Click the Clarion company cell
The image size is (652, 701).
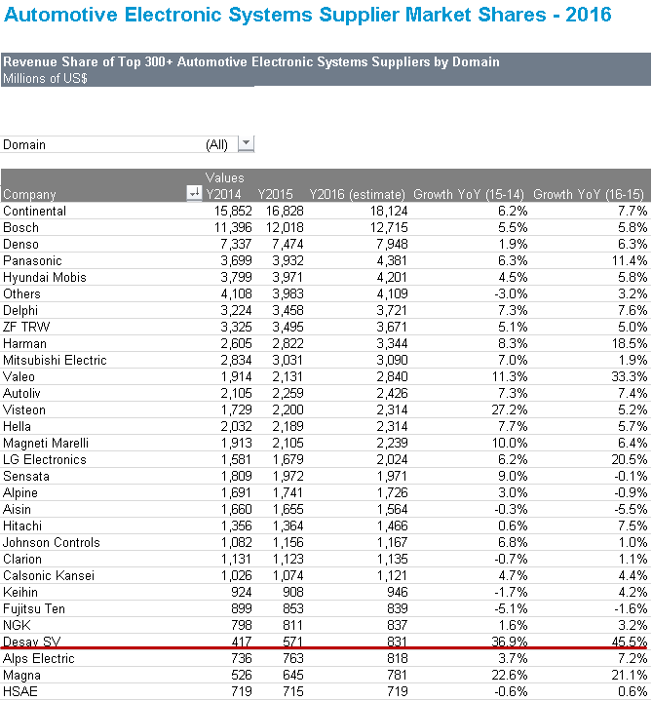coord(21,559)
